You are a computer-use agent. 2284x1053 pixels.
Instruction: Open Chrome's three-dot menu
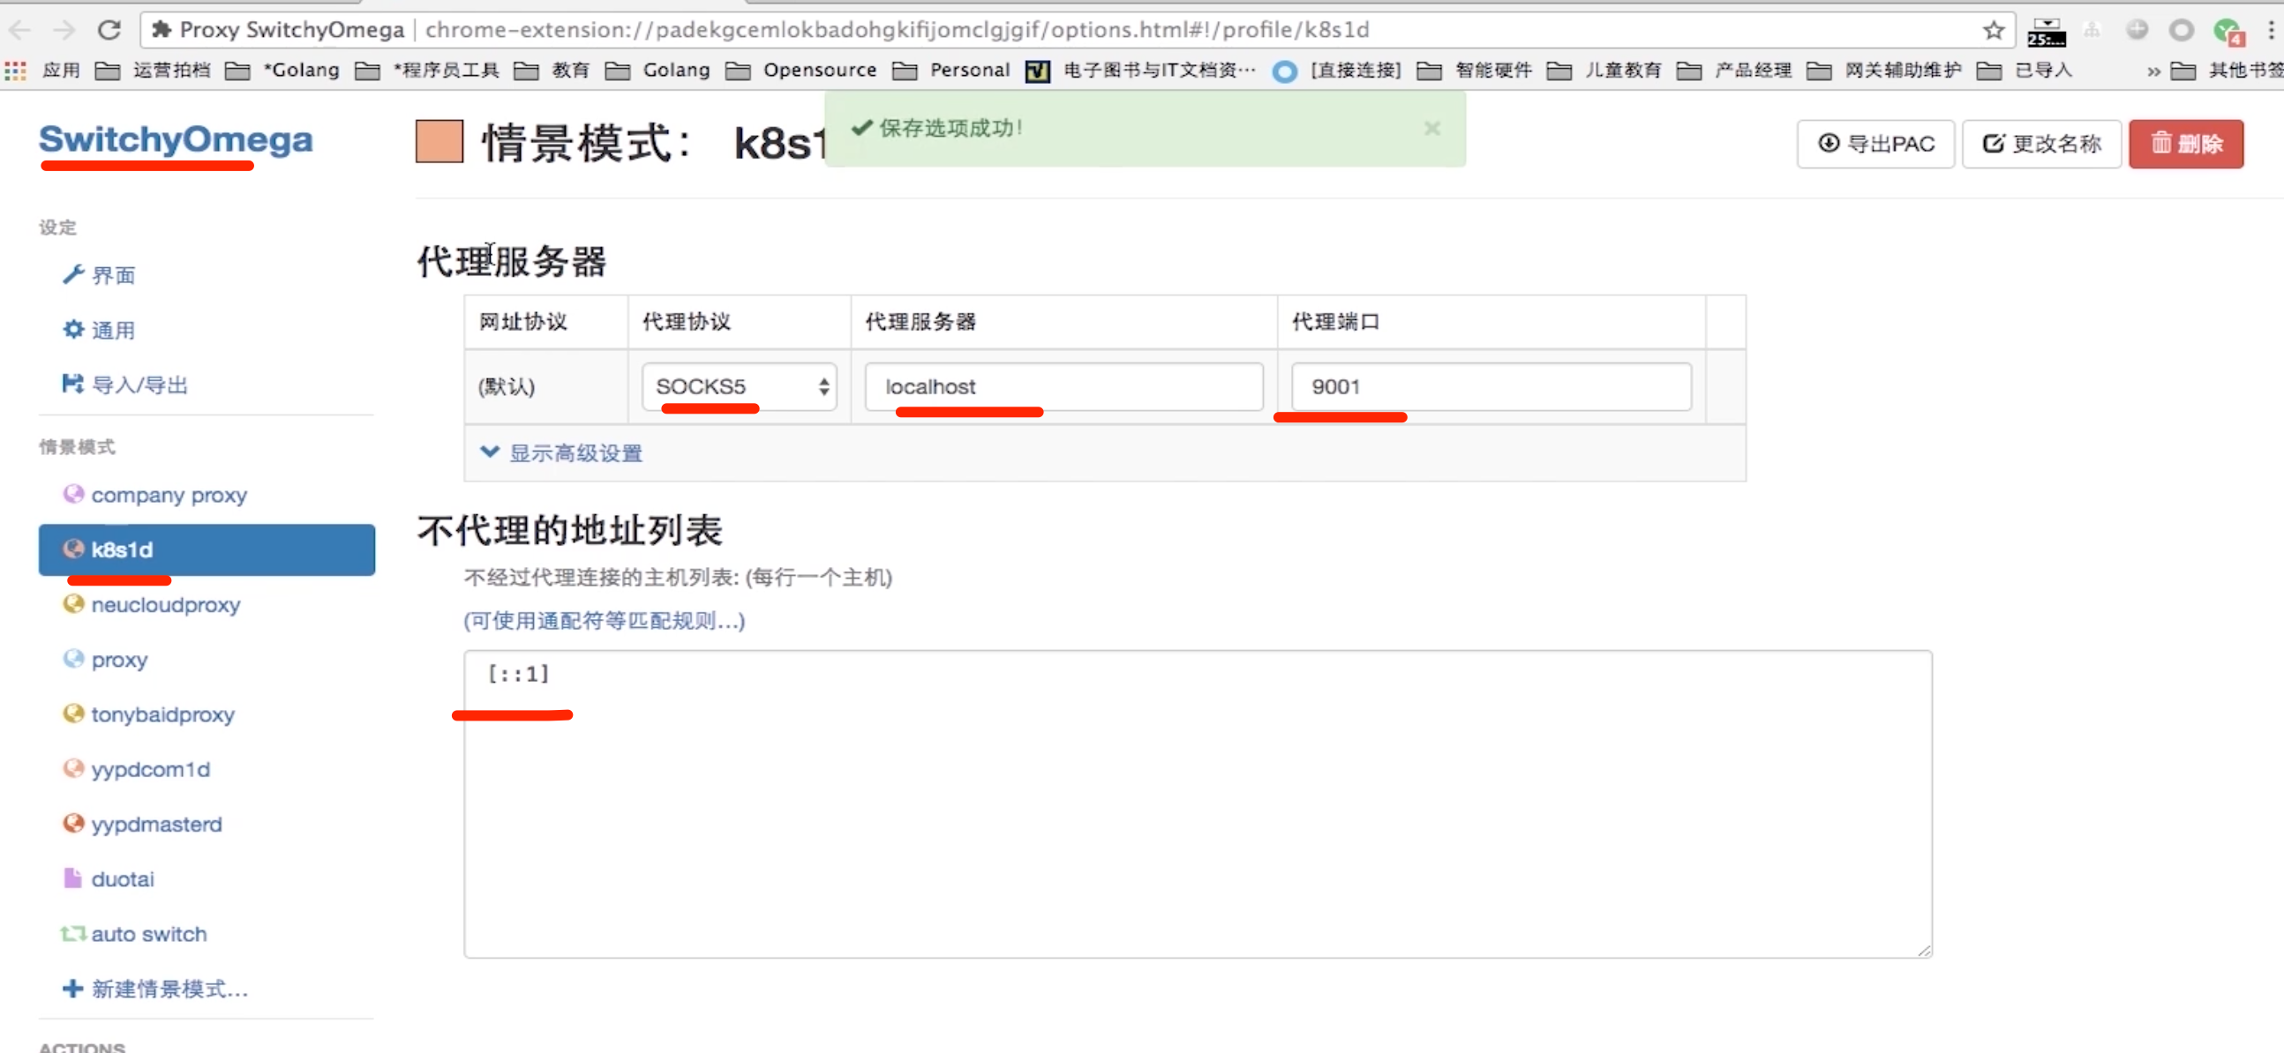(2270, 30)
